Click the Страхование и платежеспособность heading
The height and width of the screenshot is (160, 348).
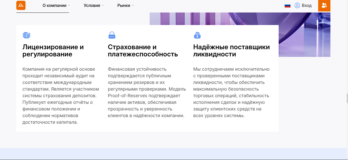[x=143, y=51]
